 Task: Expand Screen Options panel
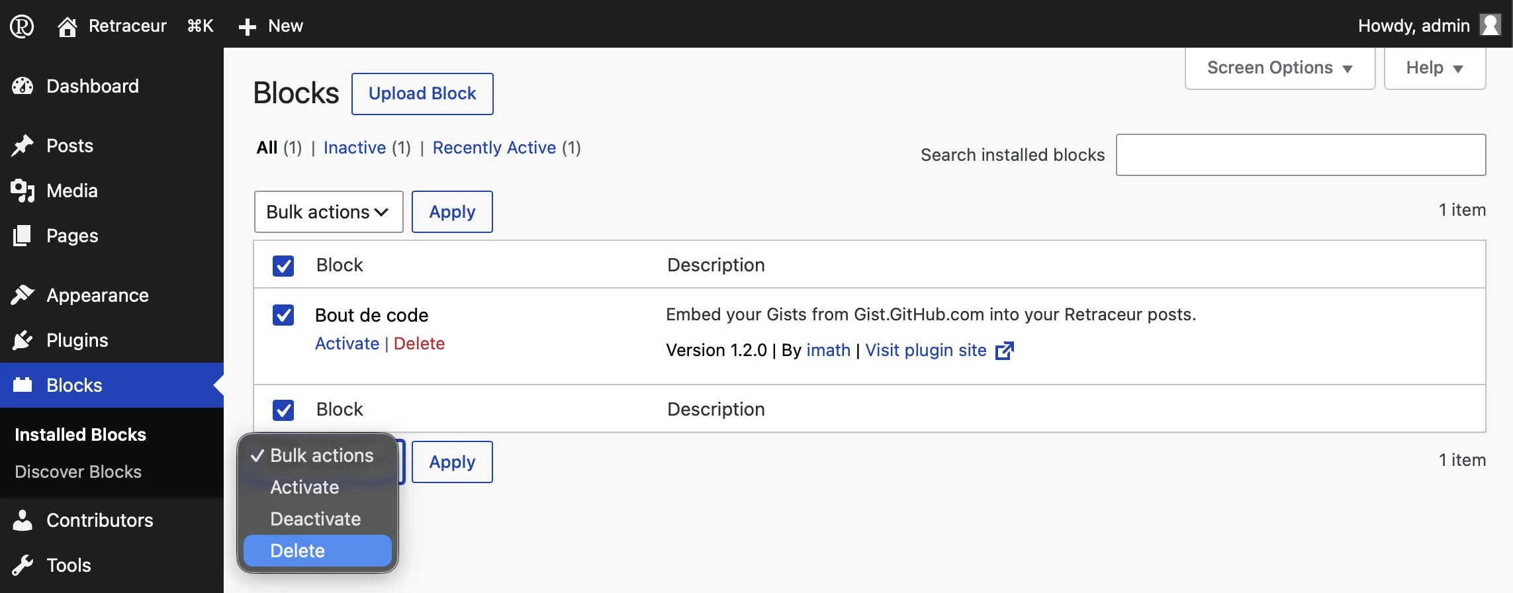click(x=1279, y=68)
